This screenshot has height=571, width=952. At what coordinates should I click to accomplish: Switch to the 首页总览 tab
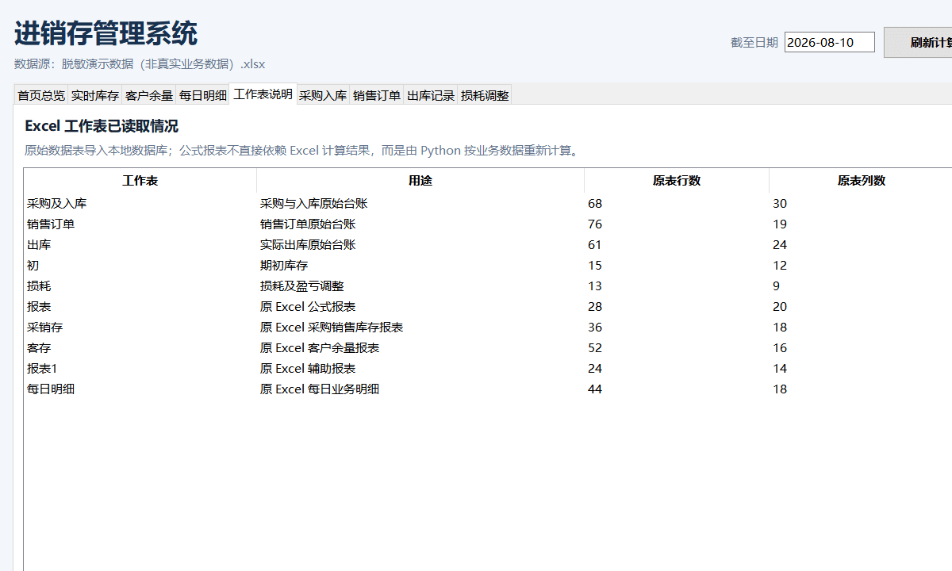41,95
